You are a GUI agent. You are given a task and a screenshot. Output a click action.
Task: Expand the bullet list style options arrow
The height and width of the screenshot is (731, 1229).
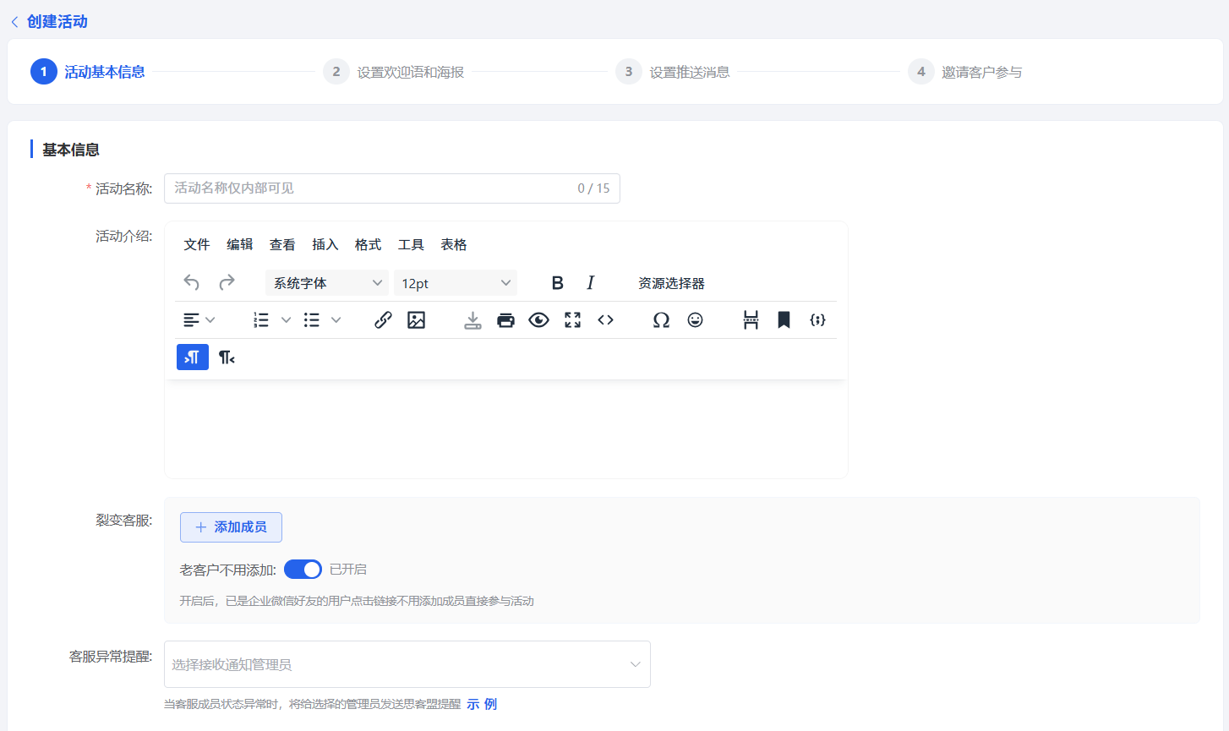pyautogui.click(x=336, y=320)
